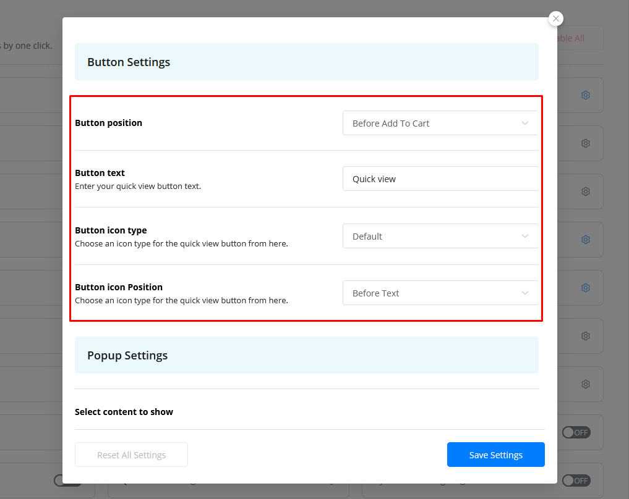The height and width of the screenshot is (499, 629).
Task: Expand the Button icon type dropdown
Action: click(440, 236)
